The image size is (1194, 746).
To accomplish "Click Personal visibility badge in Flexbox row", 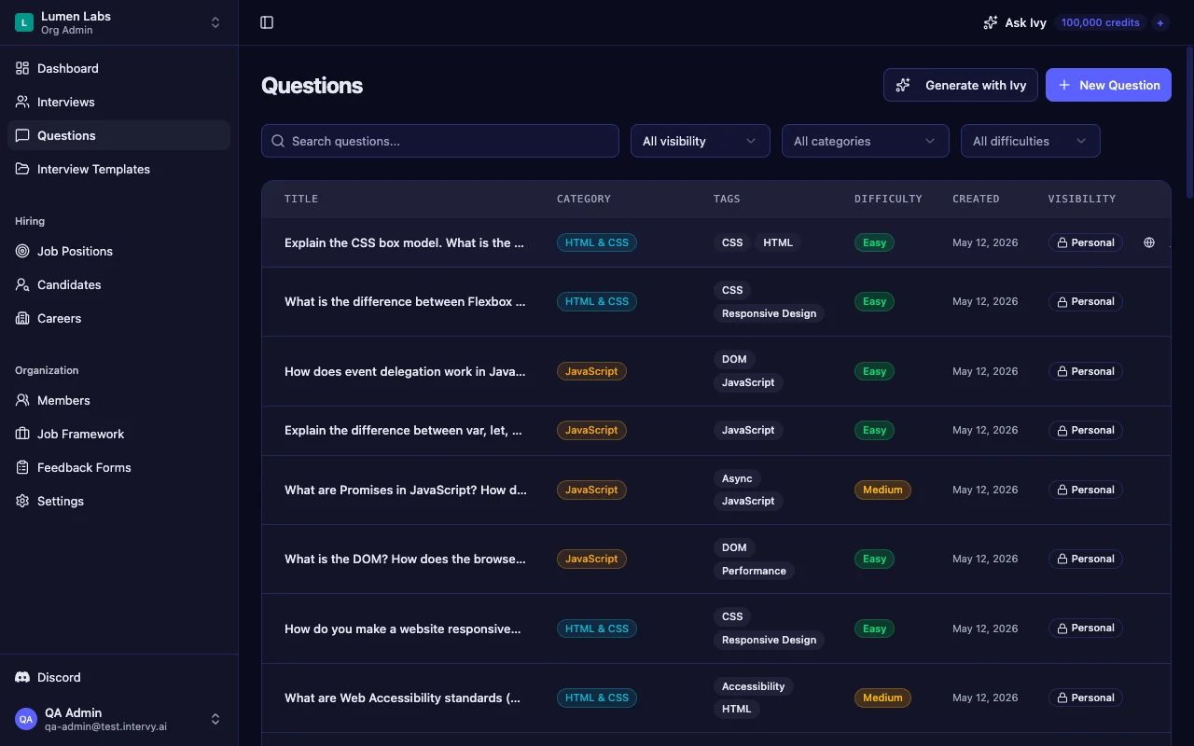I will [x=1086, y=301].
